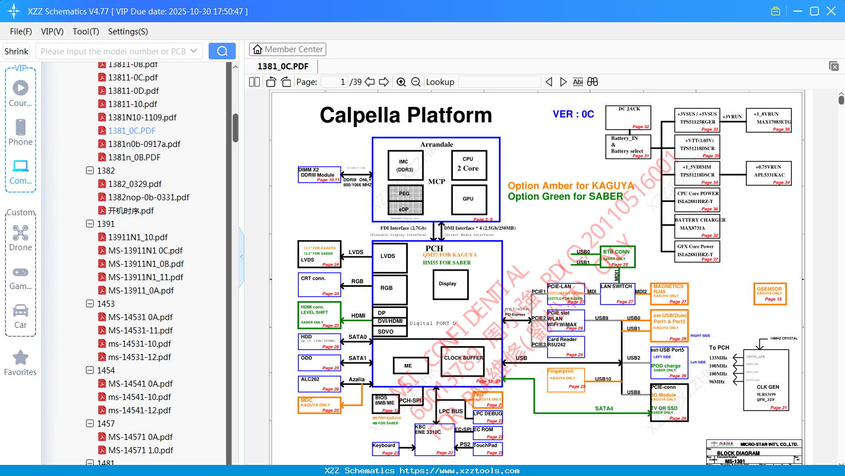Open the Drone schematics category

(x=21, y=238)
